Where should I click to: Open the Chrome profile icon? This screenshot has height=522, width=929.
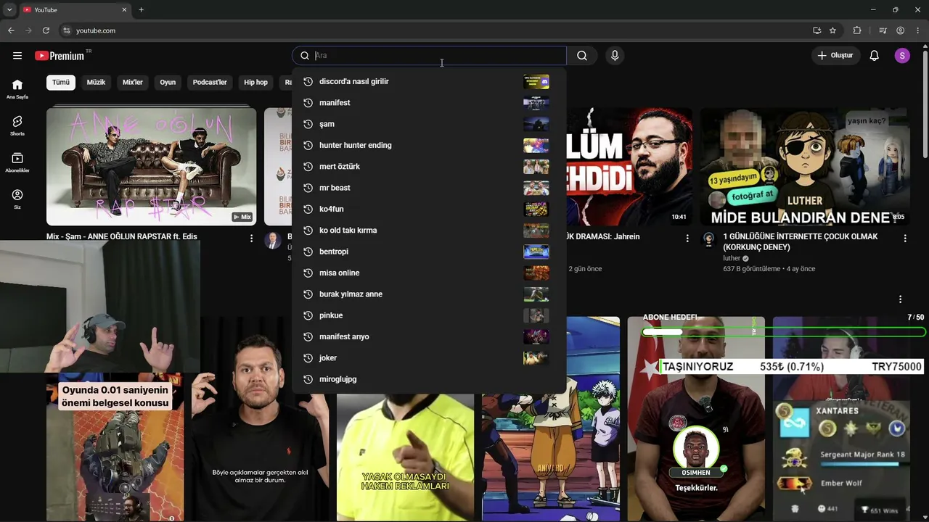tap(900, 30)
